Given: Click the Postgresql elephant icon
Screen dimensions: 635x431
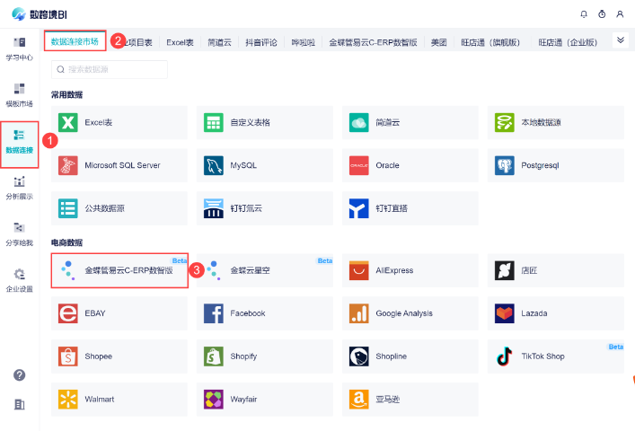Looking at the screenshot, I should pos(505,165).
